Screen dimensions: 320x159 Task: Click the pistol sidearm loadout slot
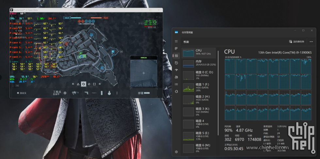[x=86, y=93]
